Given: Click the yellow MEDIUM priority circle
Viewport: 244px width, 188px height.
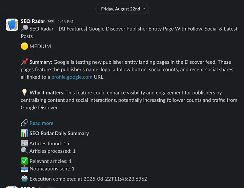Looking at the screenshot, I should (24, 46).
